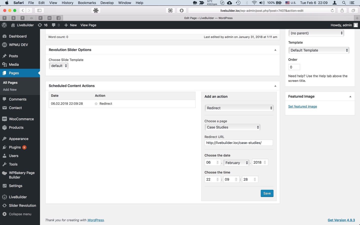Open Spotlight search in the menu bar
Screen dimensions: 360x225
(x=344, y=3)
